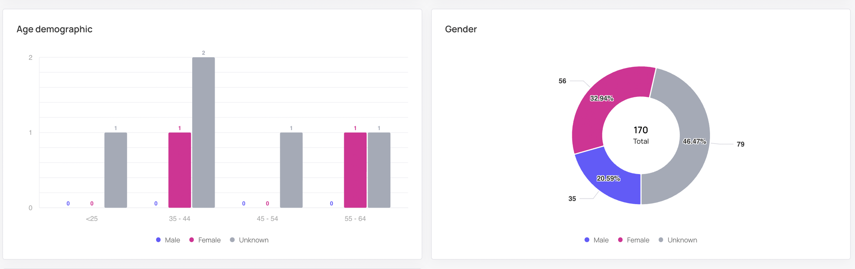Click the 35 callout label below donut
This screenshot has height=269, width=855.
pos(572,199)
